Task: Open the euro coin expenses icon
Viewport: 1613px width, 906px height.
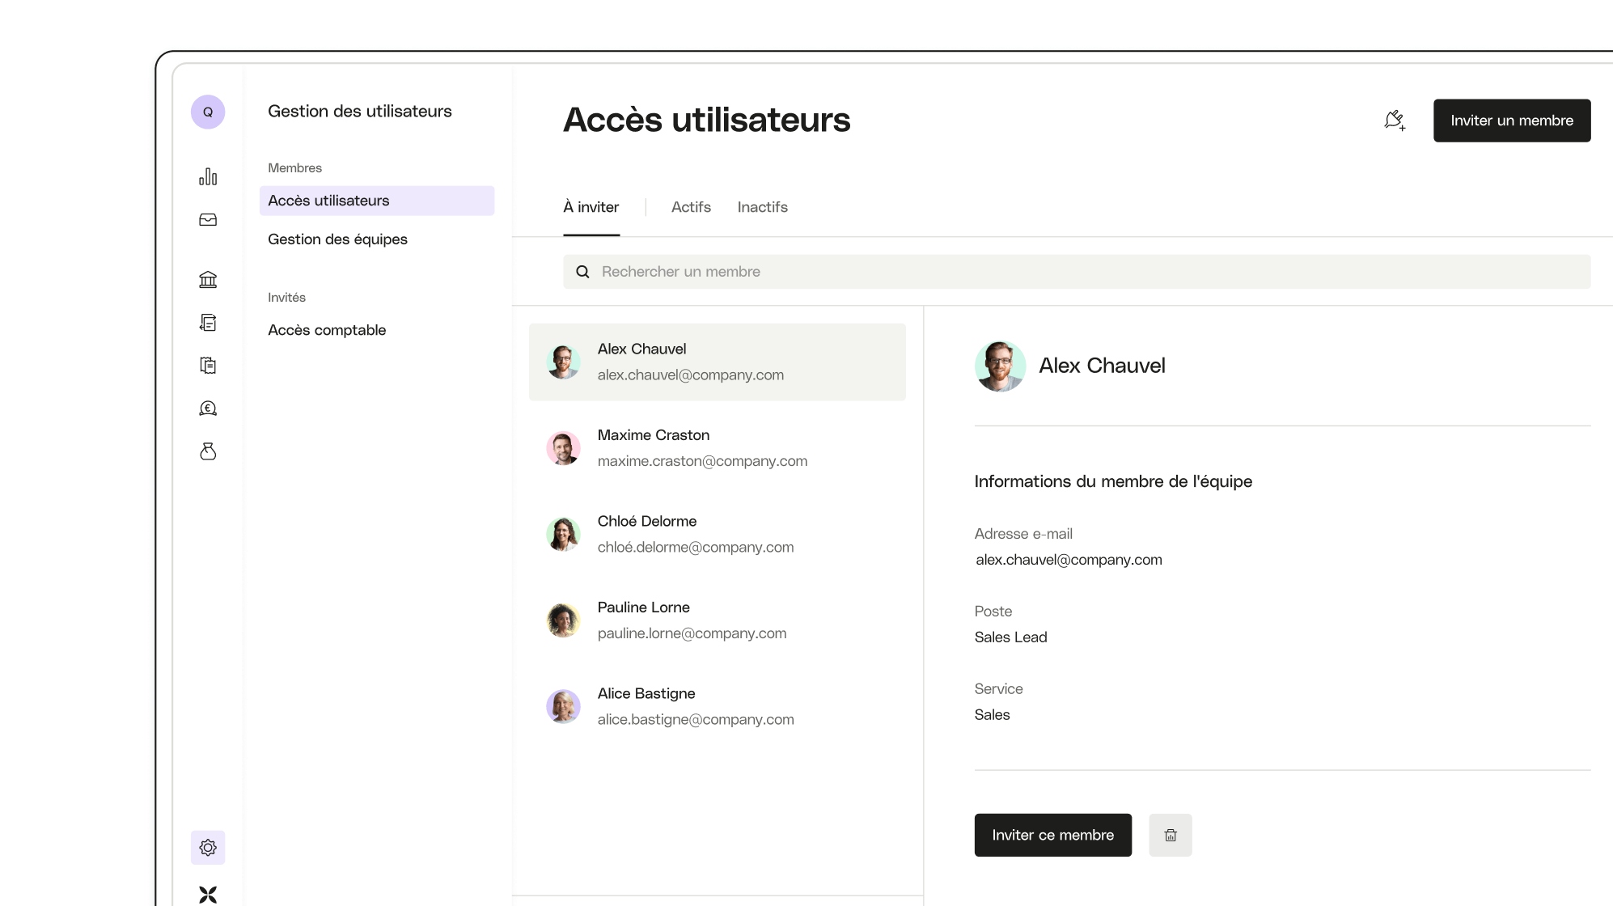Action: 208,408
